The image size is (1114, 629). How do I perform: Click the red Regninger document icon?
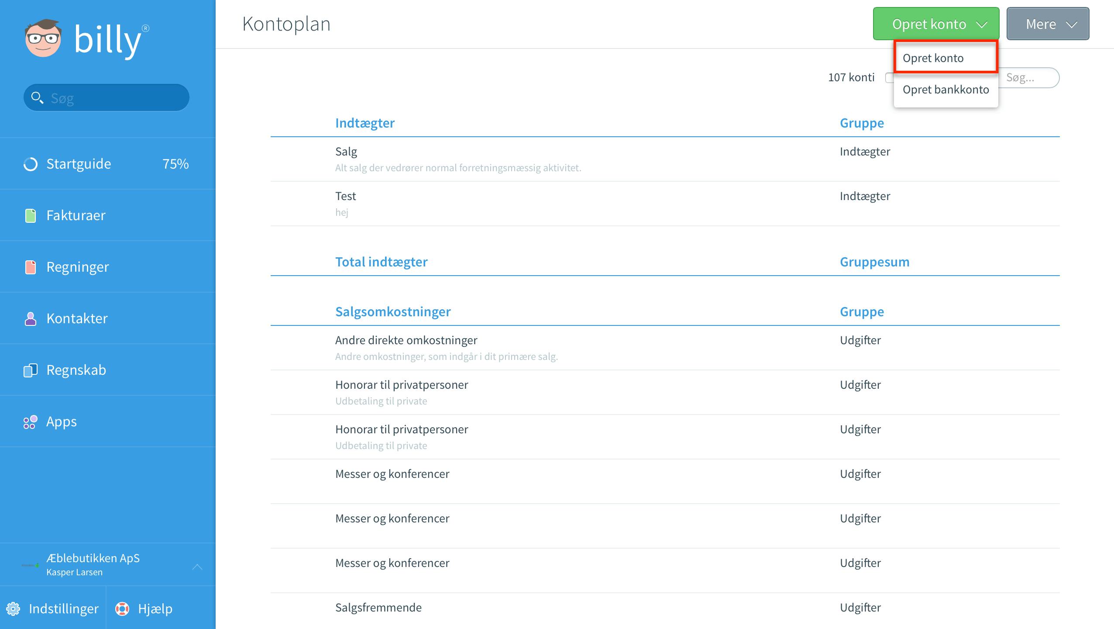coord(31,267)
